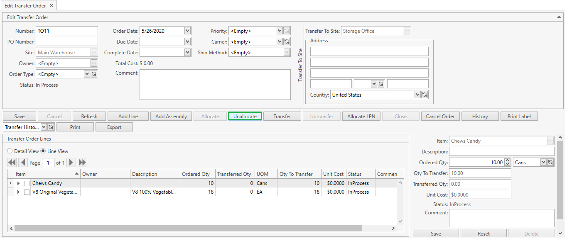Click the horizontal scrollbar of order lines grid
The height and width of the screenshot is (238, 567).
[188, 228]
